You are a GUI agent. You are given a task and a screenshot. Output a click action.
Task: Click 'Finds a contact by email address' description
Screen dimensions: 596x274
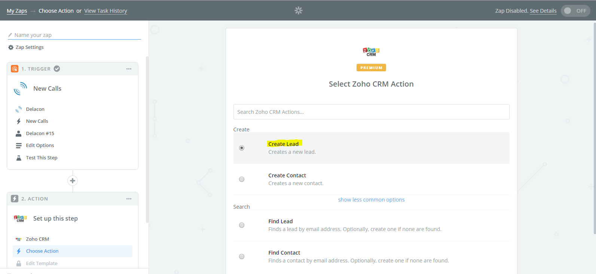(x=358, y=261)
